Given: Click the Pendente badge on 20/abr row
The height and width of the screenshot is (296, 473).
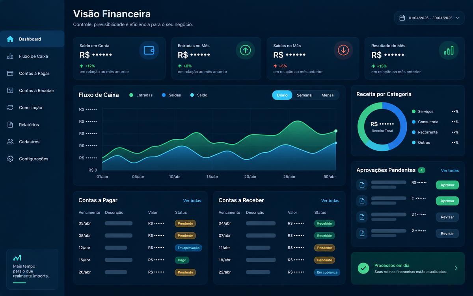Looking at the screenshot, I should [185, 272].
